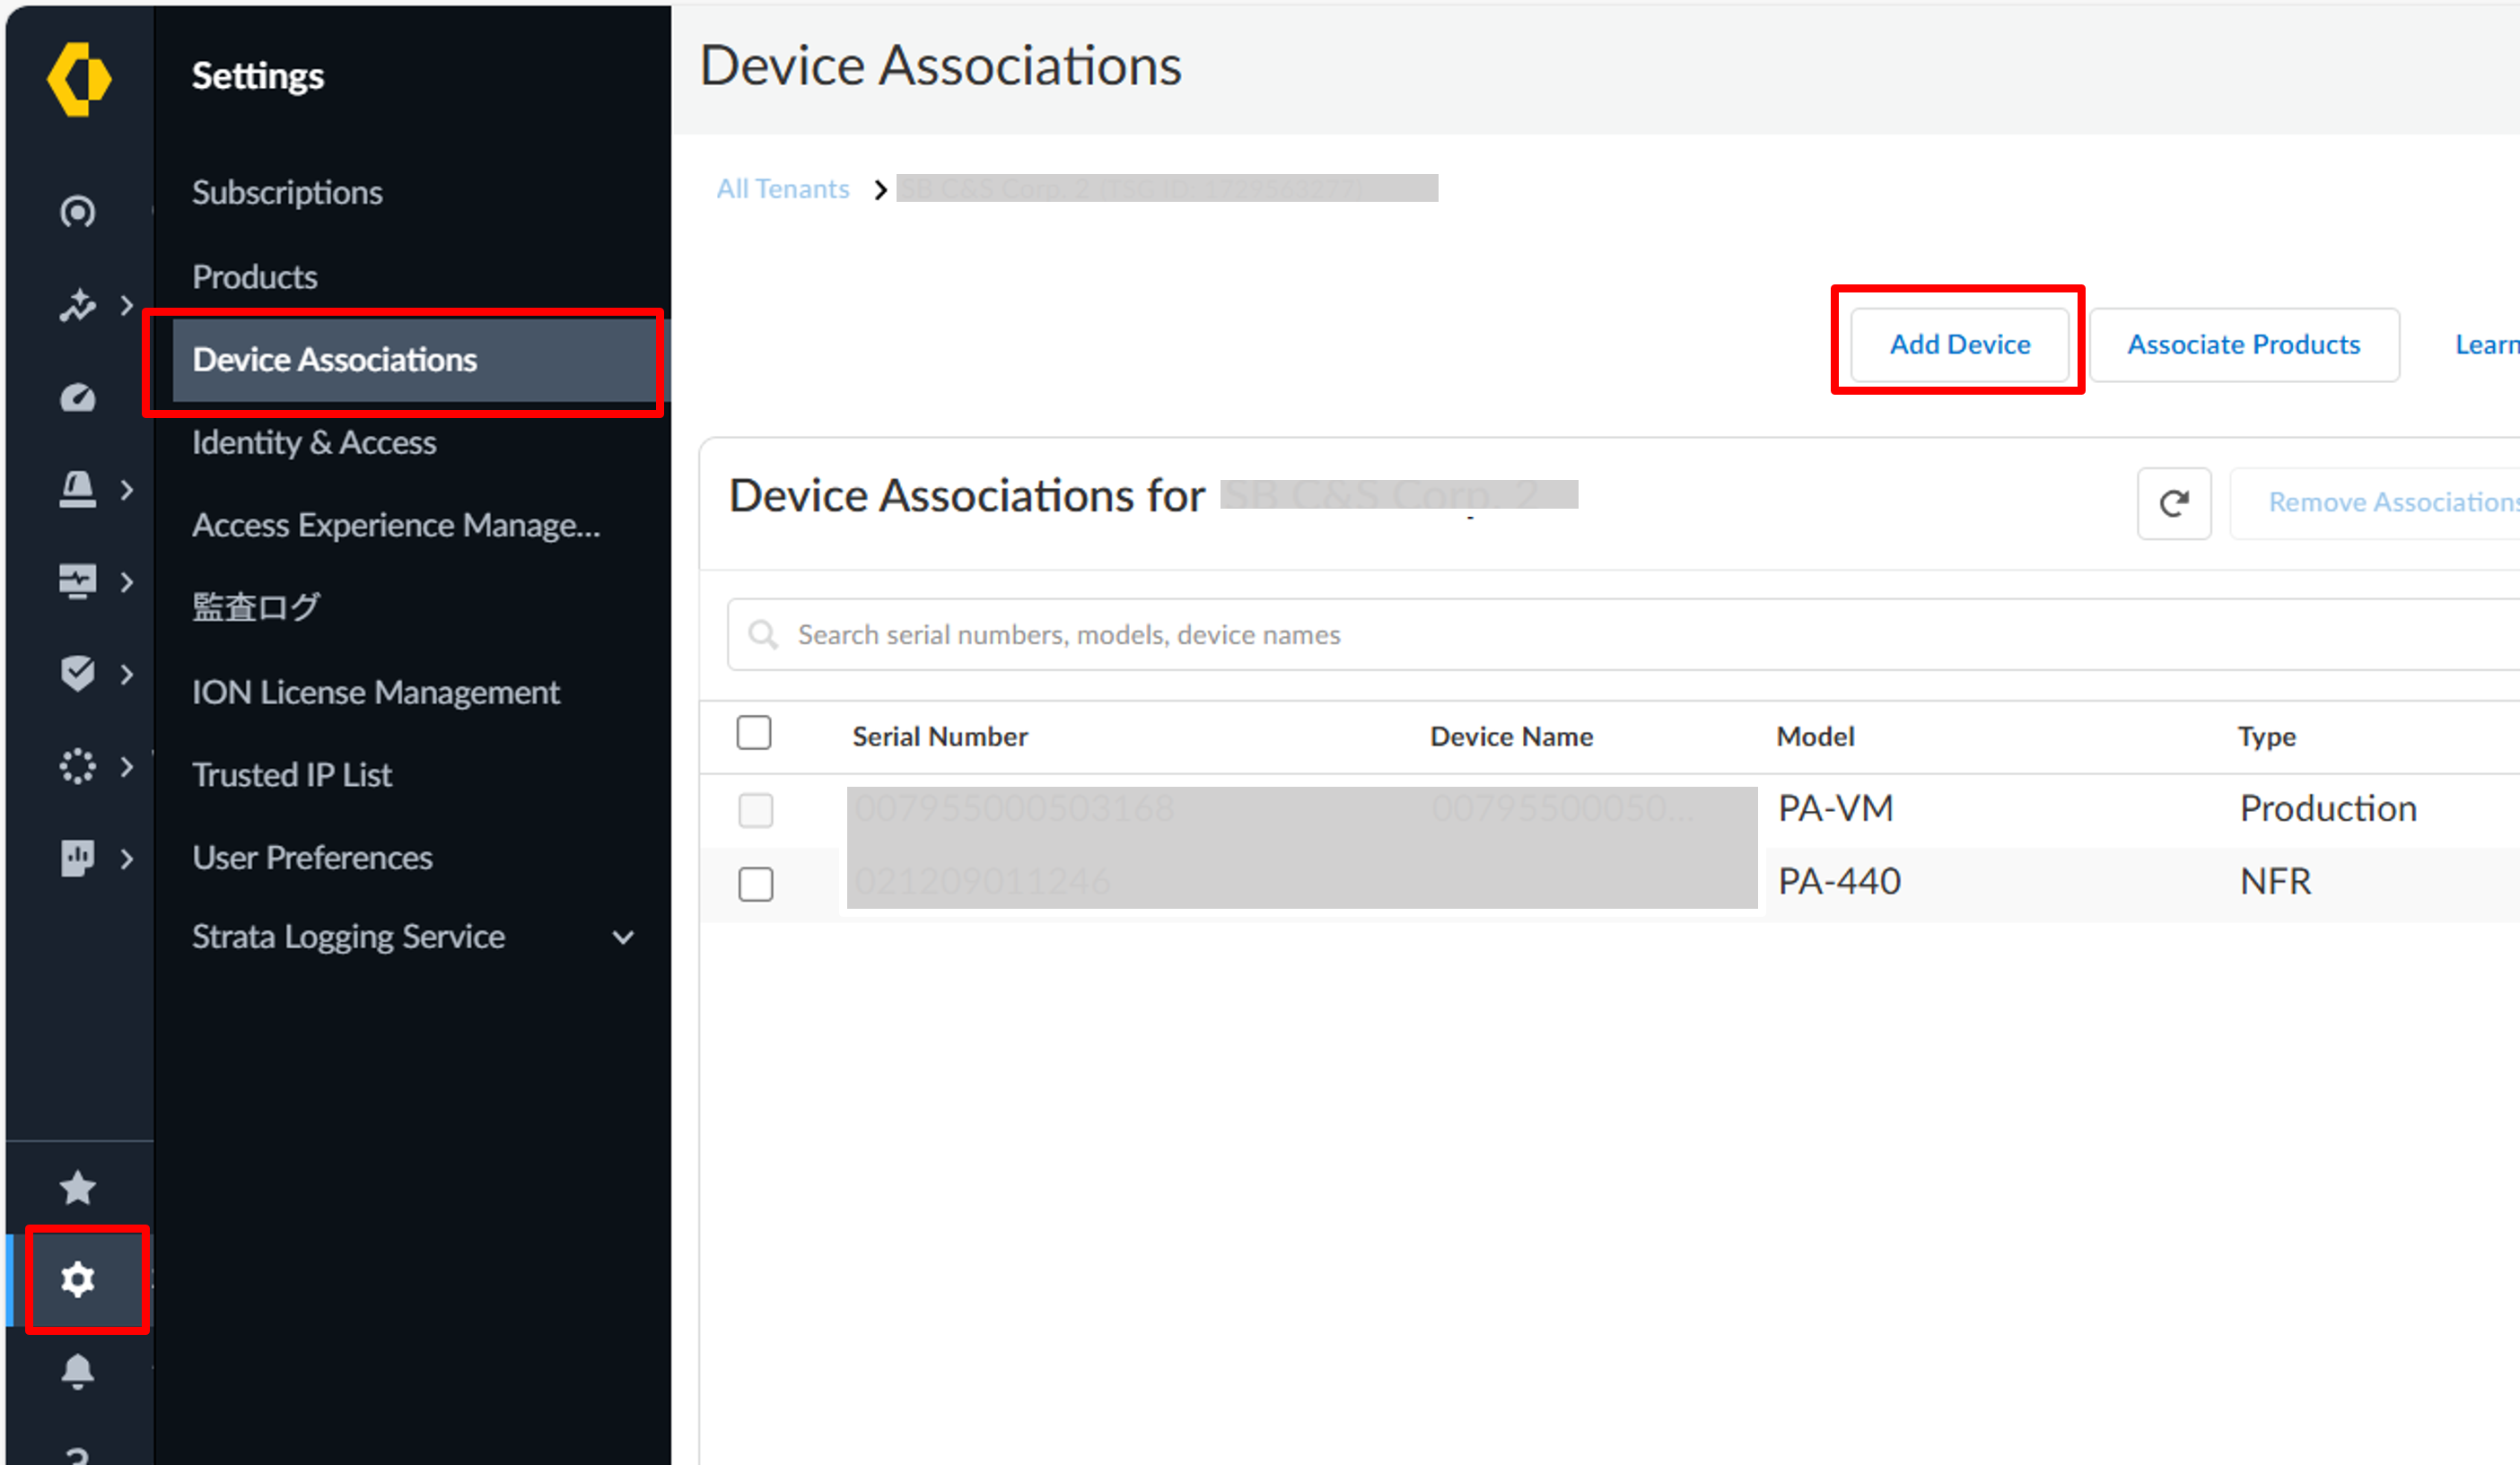Expand the insights sidebar chevron
The image size is (2520, 1465).
pos(127,305)
